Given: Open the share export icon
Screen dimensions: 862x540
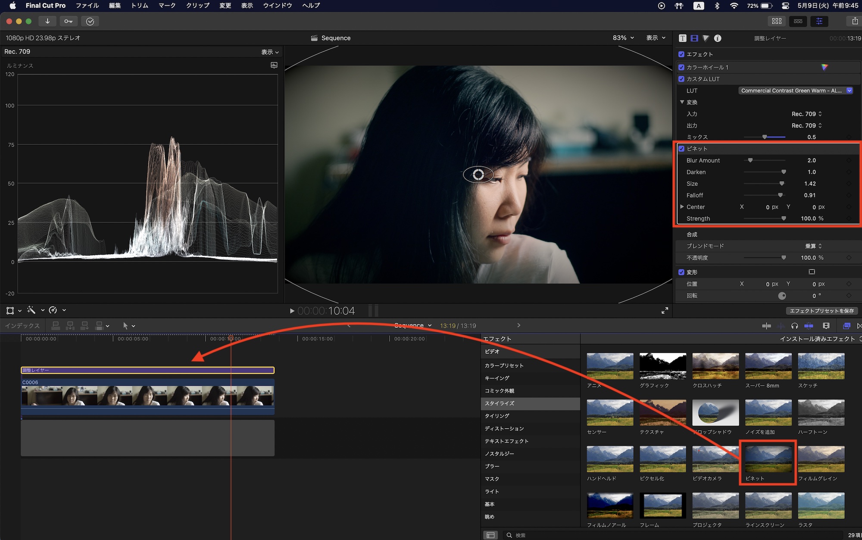Looking at the screenshot, I should click(855, 21).
